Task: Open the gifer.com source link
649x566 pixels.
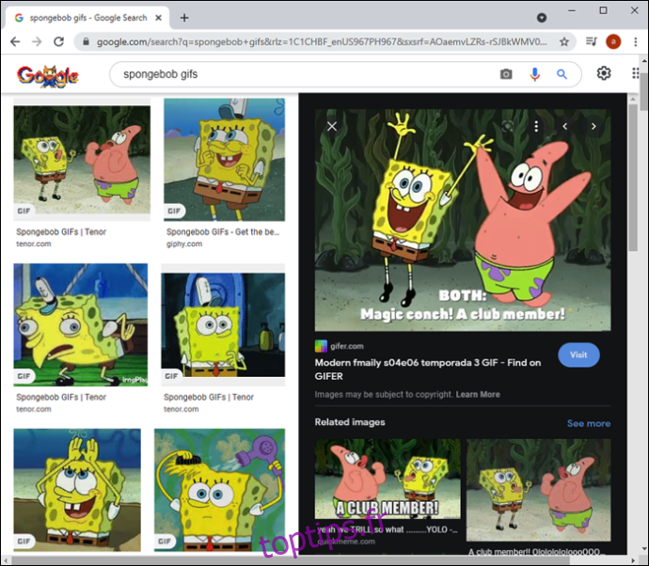Action: click(347, 346)
